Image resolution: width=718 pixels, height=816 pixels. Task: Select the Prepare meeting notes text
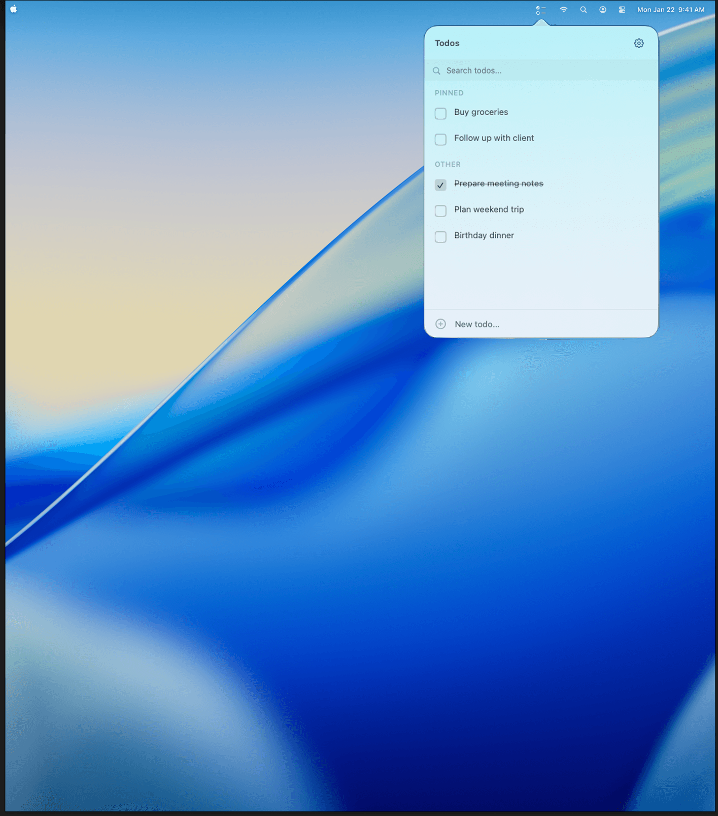pos(498,184)
